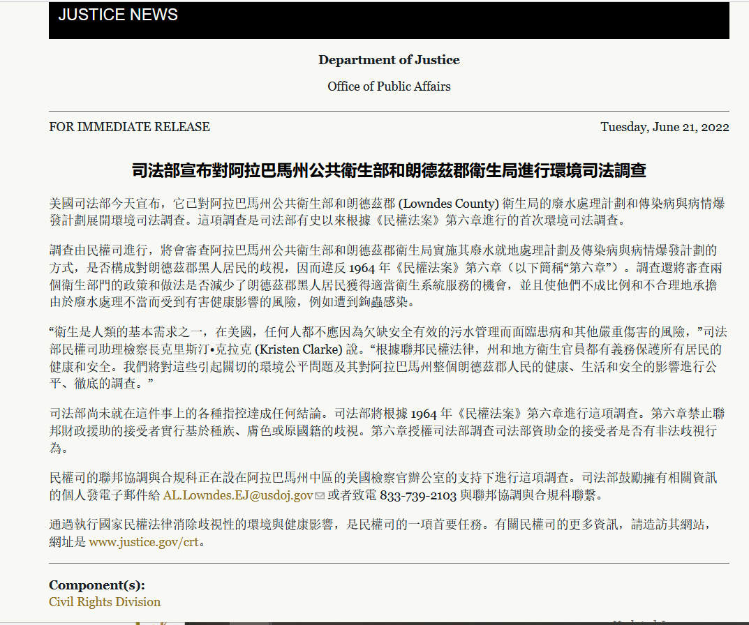Click the Chinese press release headline
Viewport: 749px width, 625px height.
pos(389,170)
